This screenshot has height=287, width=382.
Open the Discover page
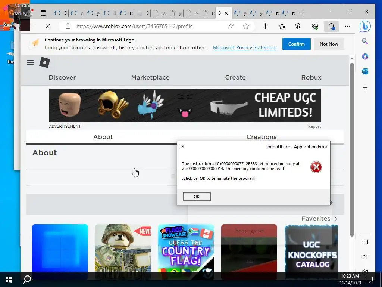click(x=62, y=78)
